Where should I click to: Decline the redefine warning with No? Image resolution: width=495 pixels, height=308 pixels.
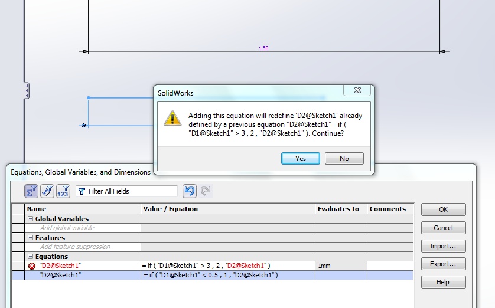pos(344,158)
